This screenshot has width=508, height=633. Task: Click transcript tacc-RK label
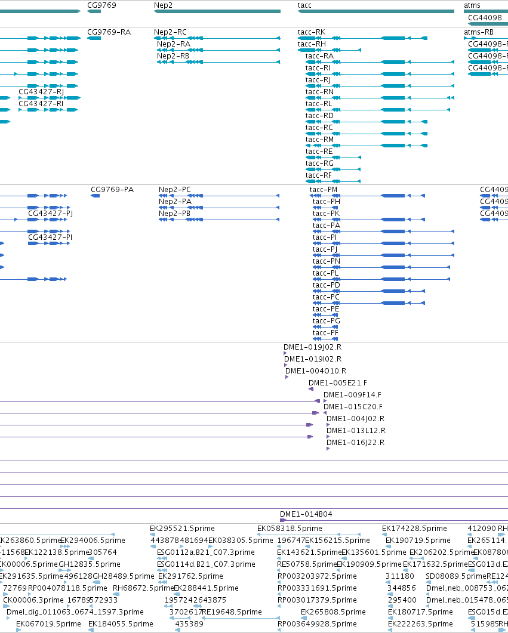(x=312, y=32)
